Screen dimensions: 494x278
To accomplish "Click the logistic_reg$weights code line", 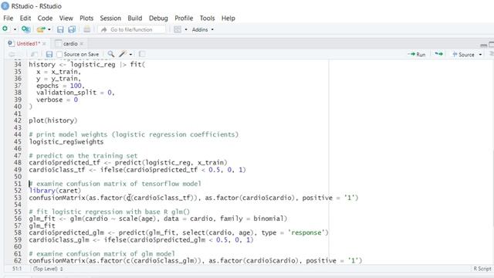I will (66, 142).
